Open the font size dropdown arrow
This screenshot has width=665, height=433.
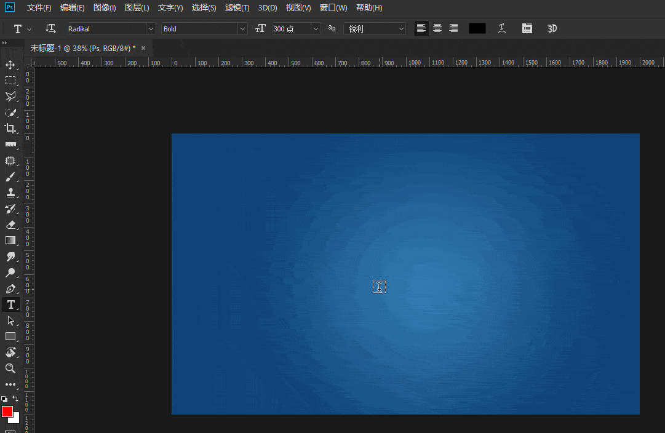pyautogui.click(x=316, y=29)
